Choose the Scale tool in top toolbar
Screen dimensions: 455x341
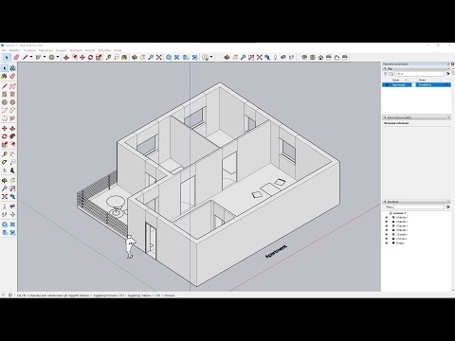[99, 57]
